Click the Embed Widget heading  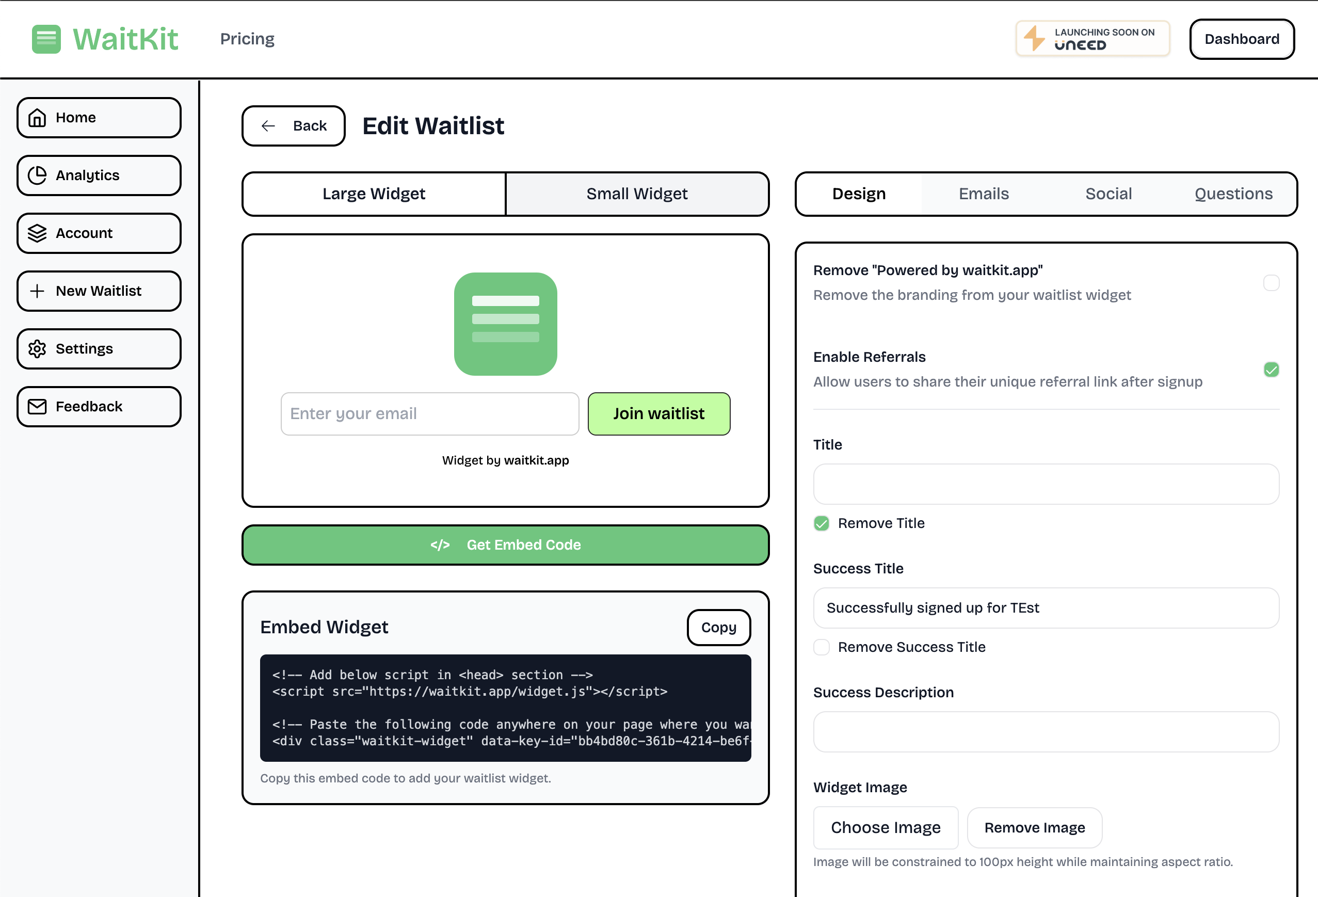pyautogui.click(x=324, y=628)
